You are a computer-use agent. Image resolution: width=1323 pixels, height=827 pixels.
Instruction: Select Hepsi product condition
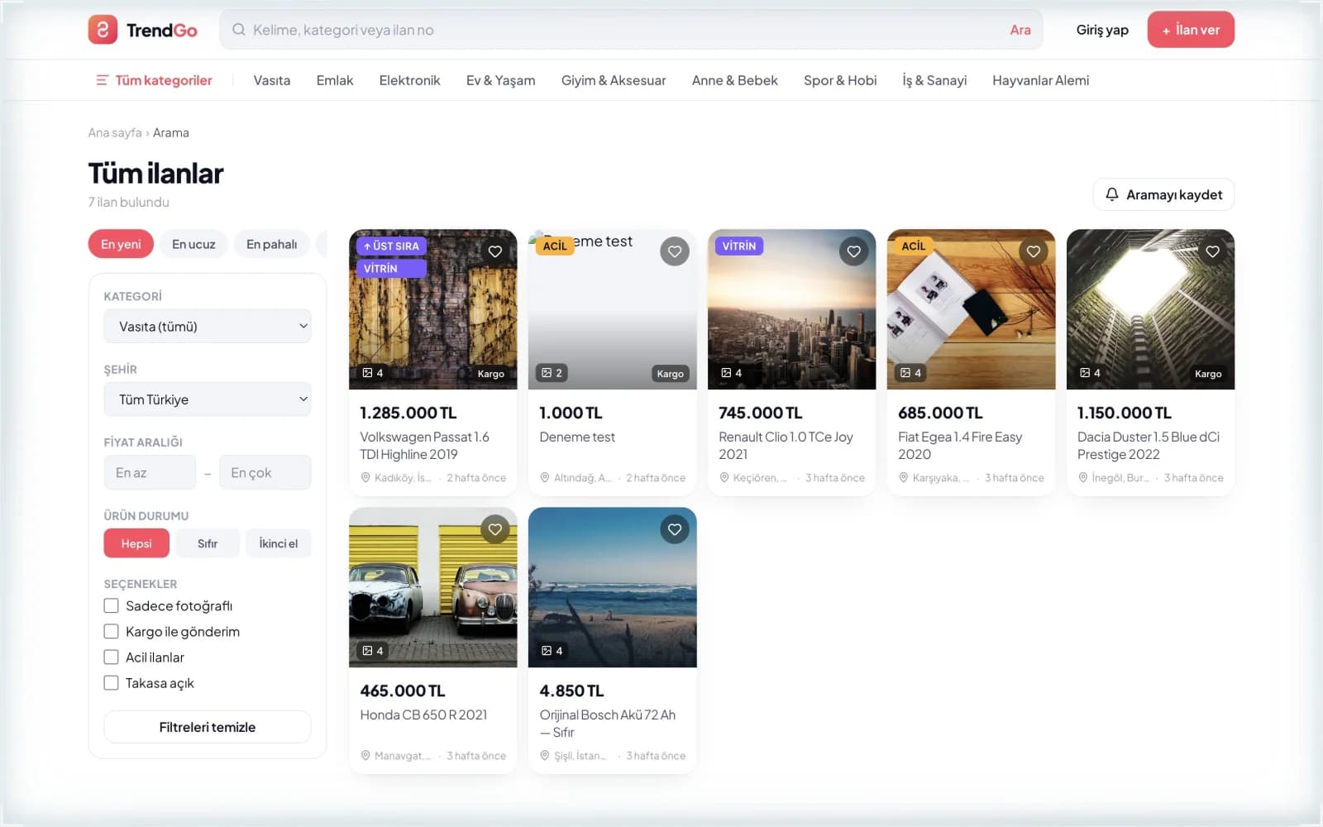[136, 543]
